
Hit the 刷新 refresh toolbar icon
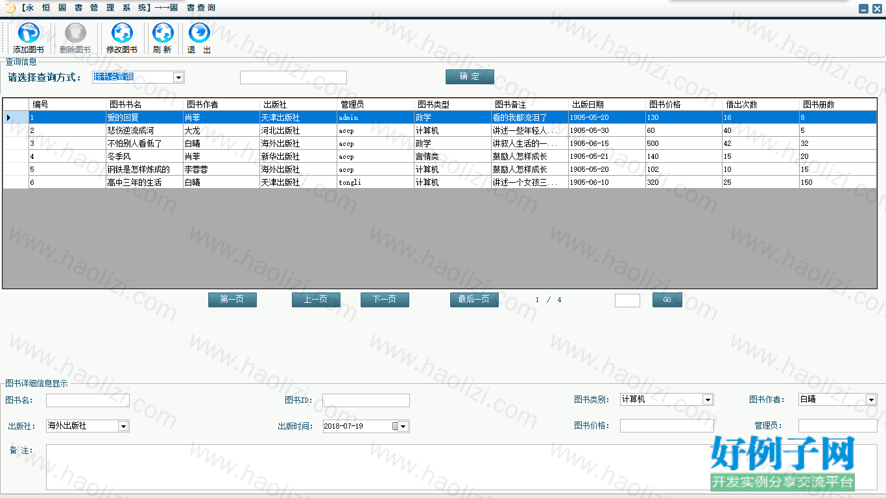(x=162, y=38)
